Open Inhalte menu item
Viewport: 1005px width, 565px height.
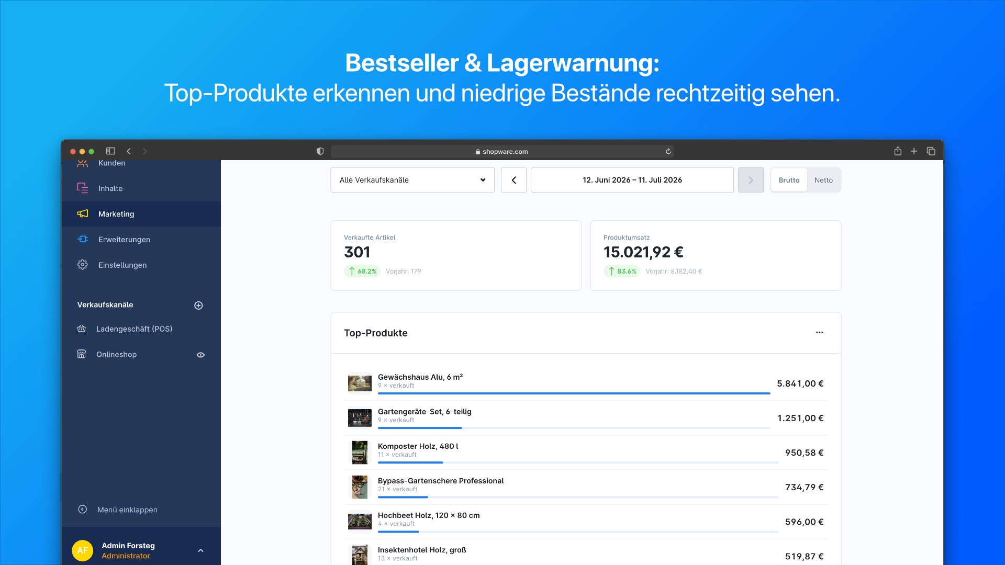(141, 188)
